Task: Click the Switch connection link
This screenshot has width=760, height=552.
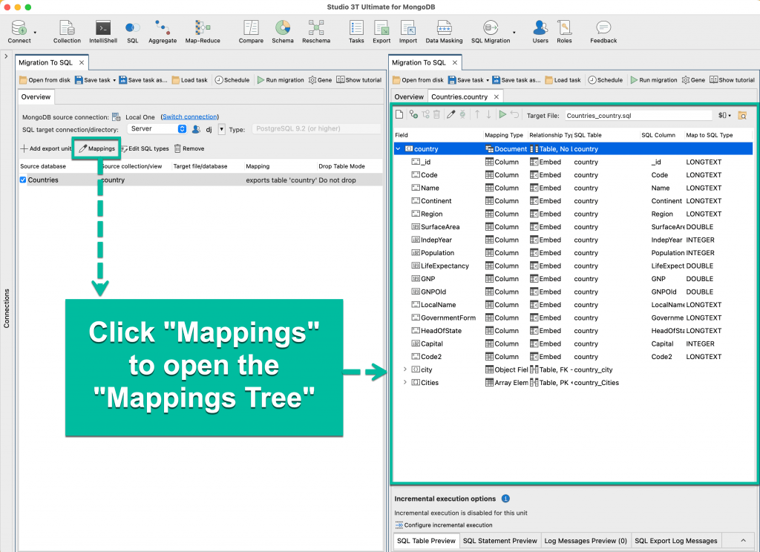Action: pyautogui.click(x=189, y=116)
